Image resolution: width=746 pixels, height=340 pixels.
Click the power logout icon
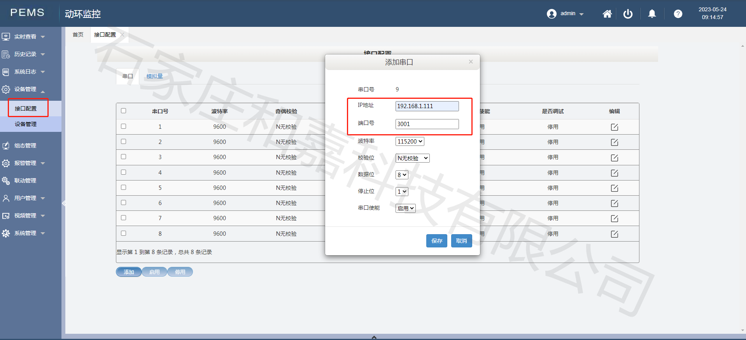(628, 14)
